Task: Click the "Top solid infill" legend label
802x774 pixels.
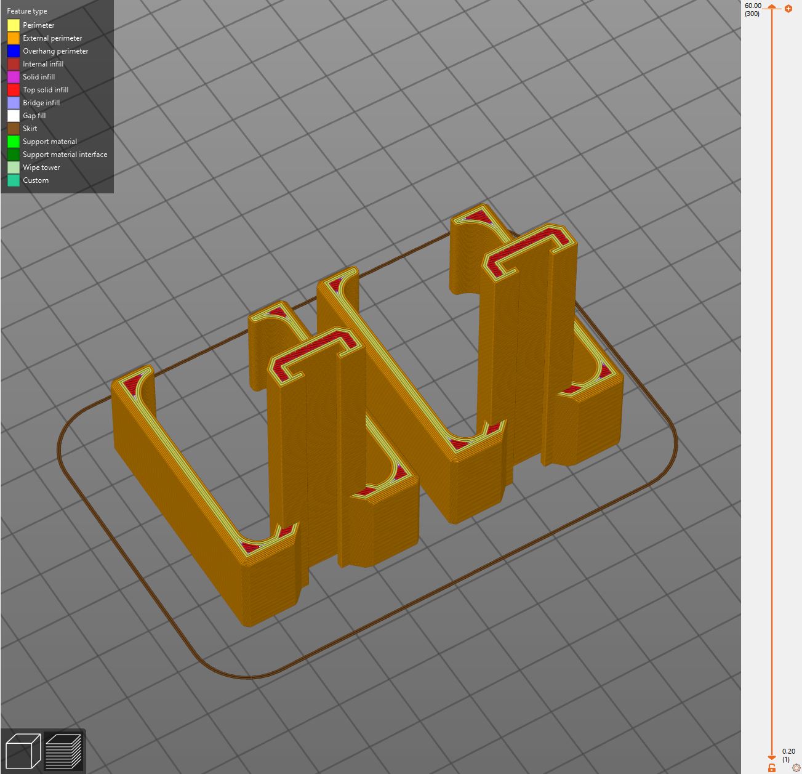Action: coord(46,90)
